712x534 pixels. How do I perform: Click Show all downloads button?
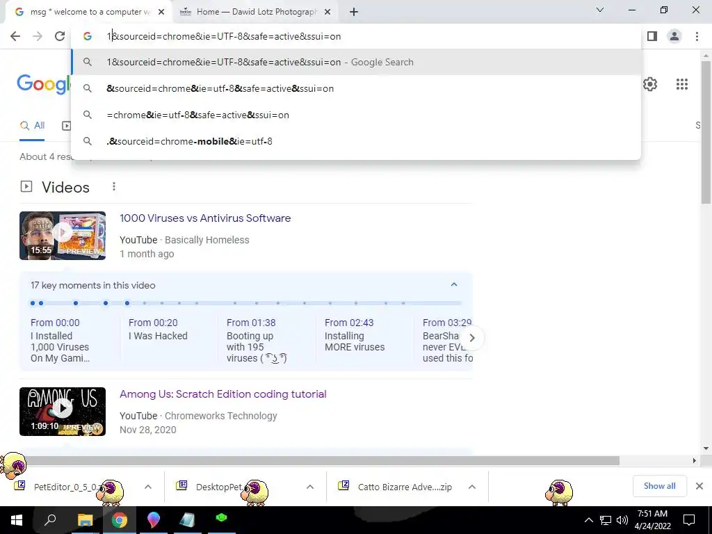(659, 486)
